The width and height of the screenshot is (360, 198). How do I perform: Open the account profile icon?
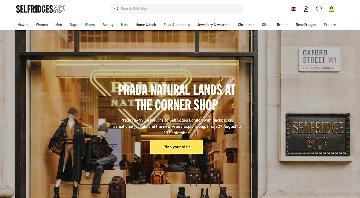click(x=306, y=9)
